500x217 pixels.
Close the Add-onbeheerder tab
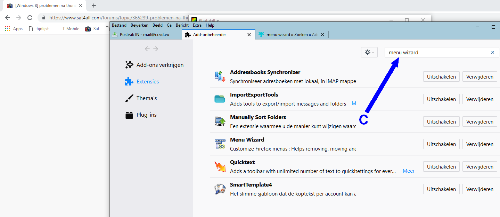[249, 35]
